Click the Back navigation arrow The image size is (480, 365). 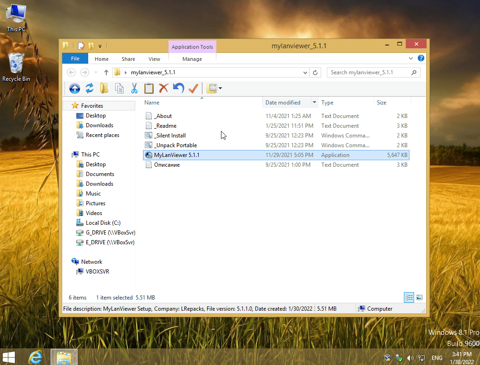(x=71, y=72)
